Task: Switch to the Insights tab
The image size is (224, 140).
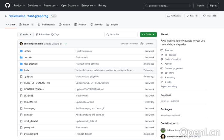Action: point(112,25)
